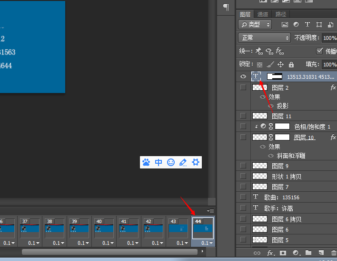
Task: Switch input language with 中 icon
Action: 159,162
